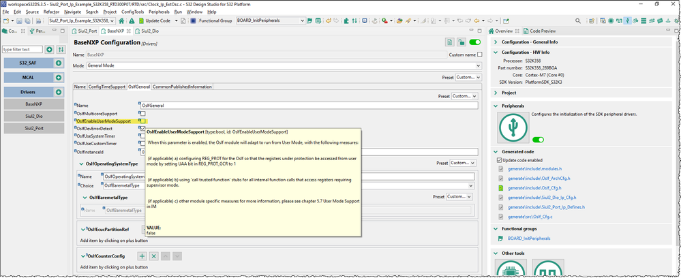Open the Refactor menu

point(51,12)
